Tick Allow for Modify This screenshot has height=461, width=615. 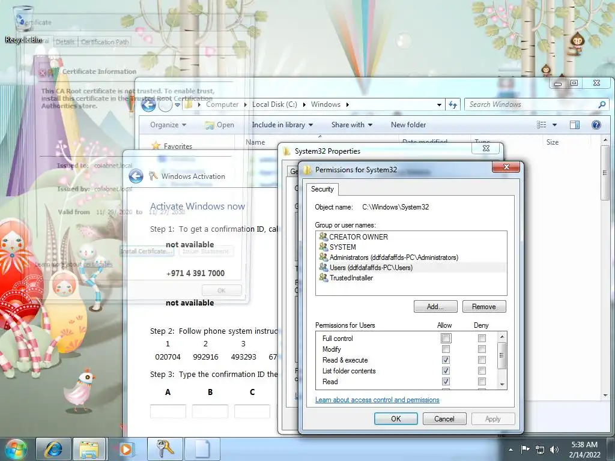click(446, 349)
